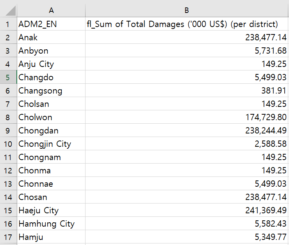Viewport: 289px width, 245px height.
Task: Select row 17 header
Action: pos(8,237)
